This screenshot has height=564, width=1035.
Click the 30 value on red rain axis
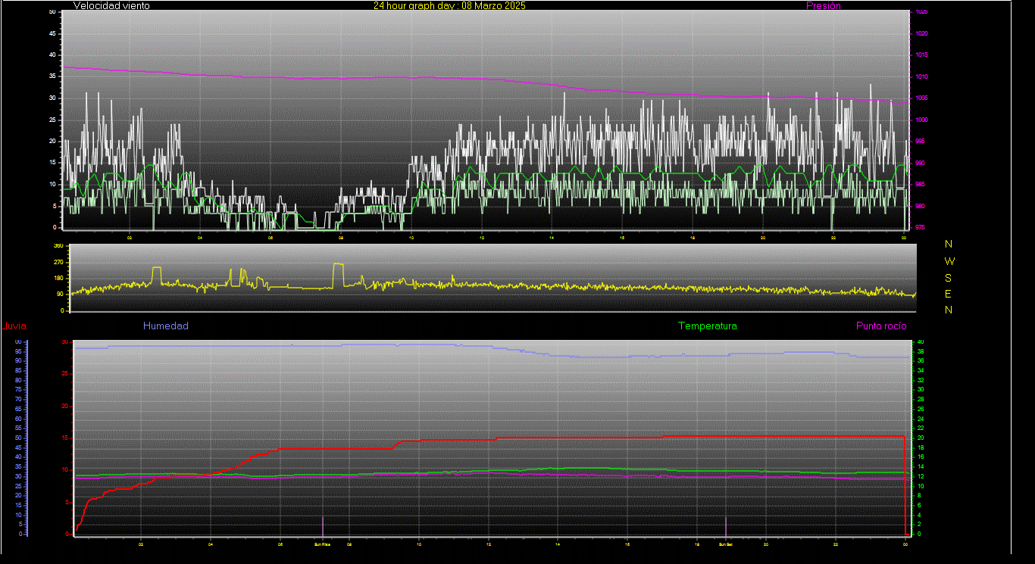[x=66, y=342]
